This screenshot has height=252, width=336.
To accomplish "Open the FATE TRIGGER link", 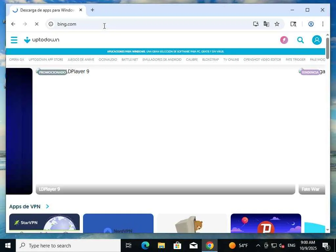I will click(x=296, y=60).
